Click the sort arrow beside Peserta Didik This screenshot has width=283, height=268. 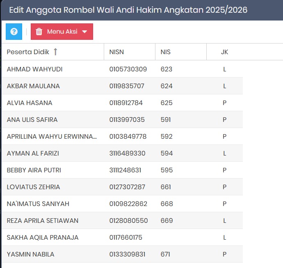56,52
